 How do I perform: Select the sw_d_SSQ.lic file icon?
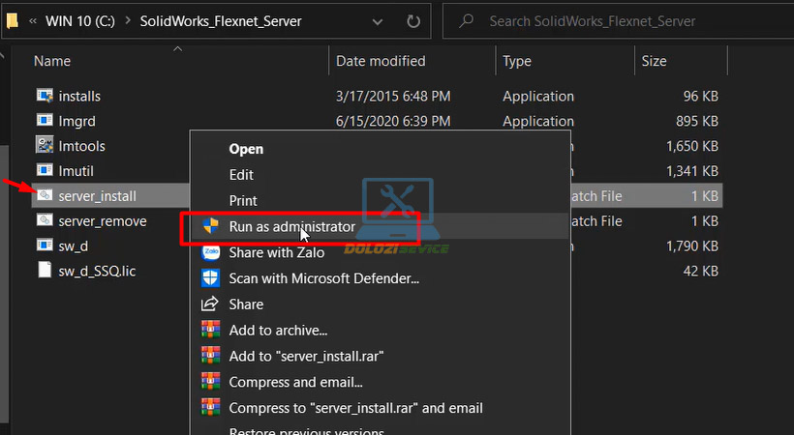(x=45, y=271)
